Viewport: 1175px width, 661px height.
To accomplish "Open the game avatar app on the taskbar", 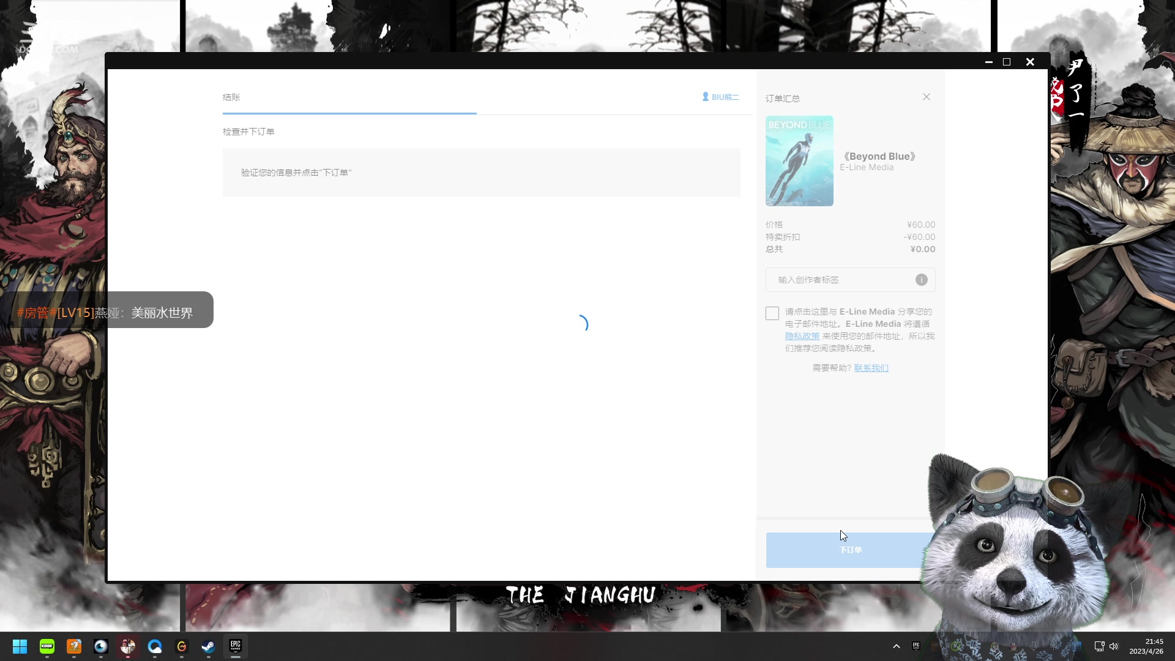I will [x=128, y=646].
